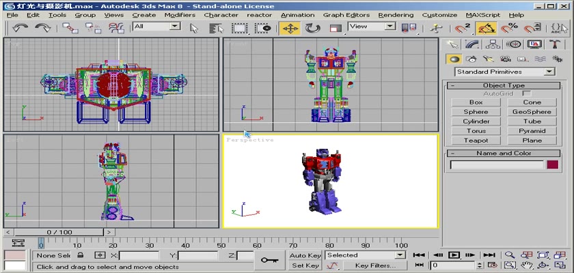The width and height of the screenshot is (574, 273).
Task: Switch to the Motion command panel tab
Action: tap(514, 44)
